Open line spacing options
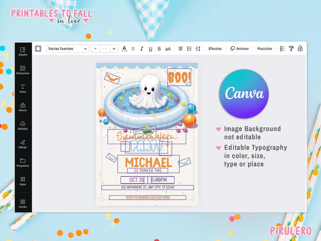The width and height of the screenshot is (321, 241). coord(198,49)
